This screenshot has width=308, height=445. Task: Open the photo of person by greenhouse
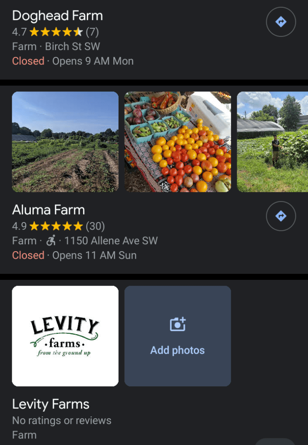pos(272,142)
